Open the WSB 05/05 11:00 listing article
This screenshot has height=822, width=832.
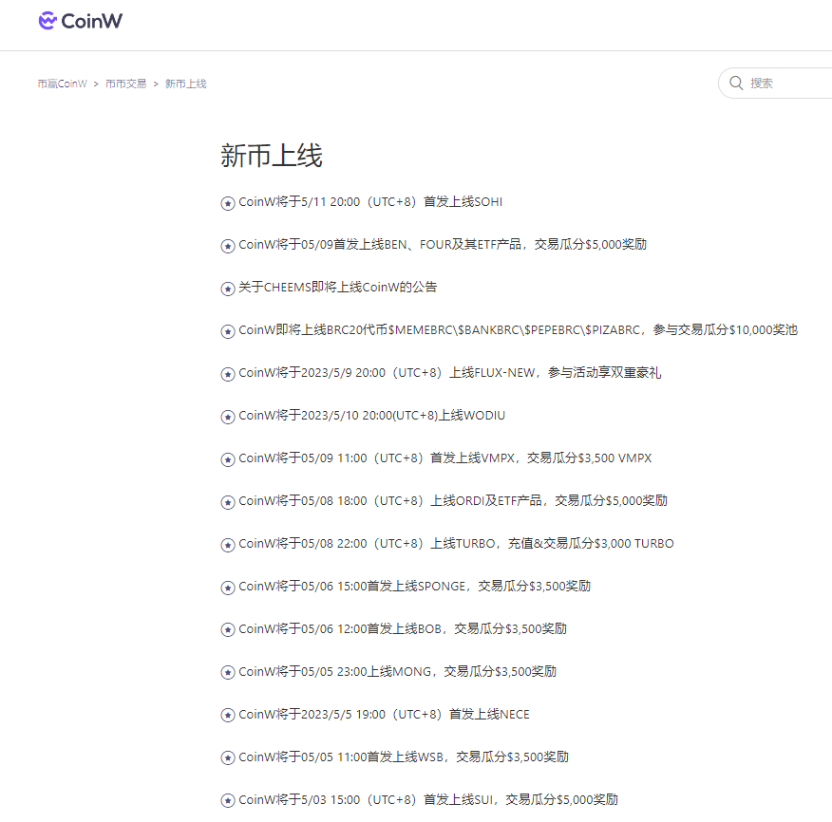pos(404,757)
